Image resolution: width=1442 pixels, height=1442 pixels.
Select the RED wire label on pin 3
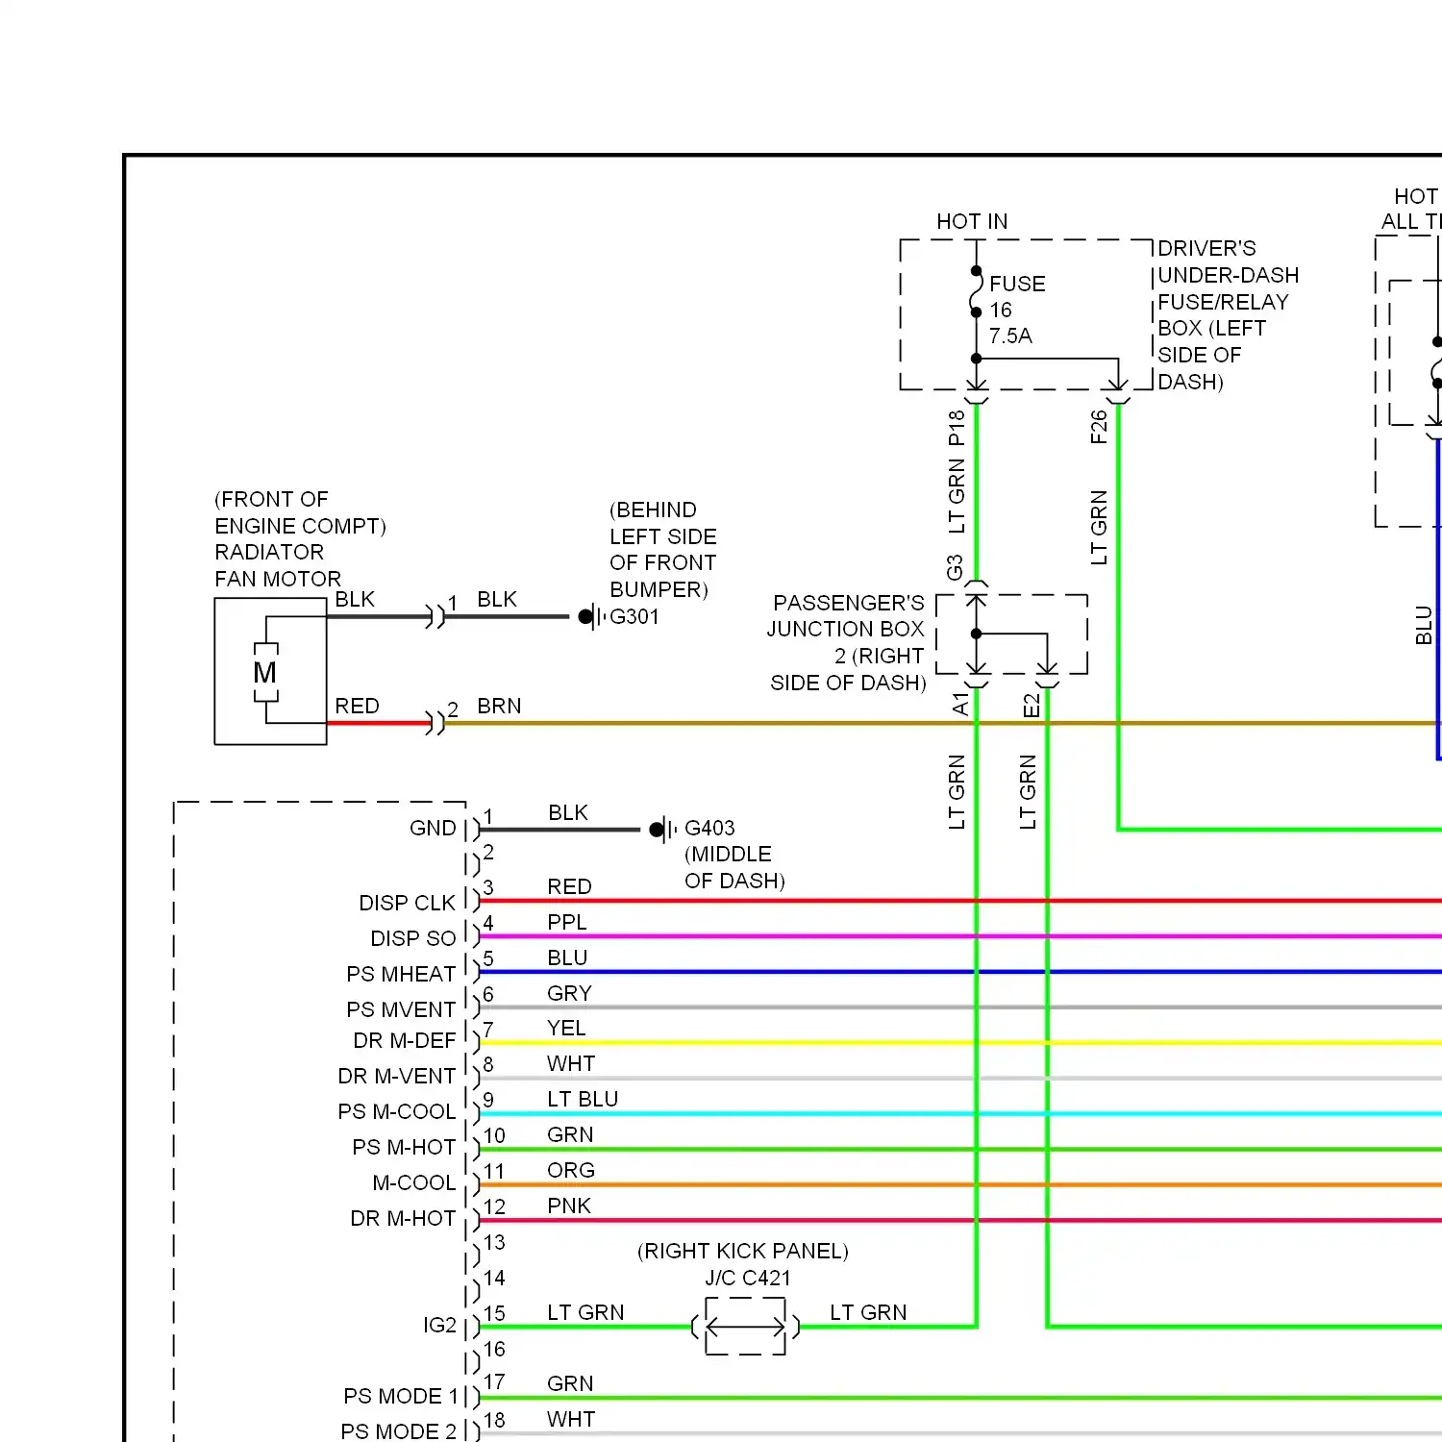tap(569, 886)
